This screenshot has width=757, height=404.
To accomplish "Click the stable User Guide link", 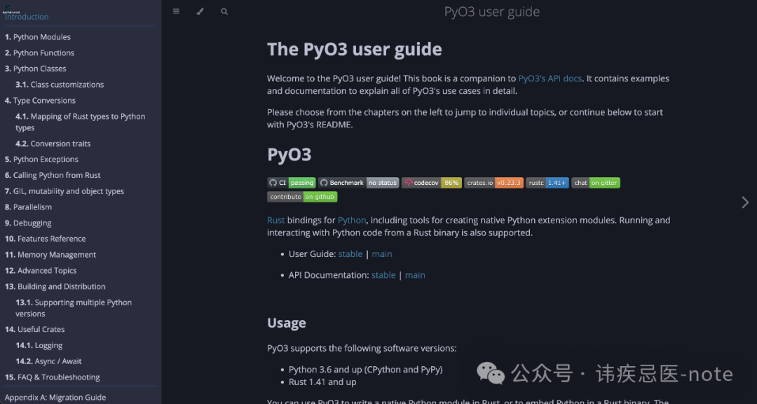I will click(350, 253).
